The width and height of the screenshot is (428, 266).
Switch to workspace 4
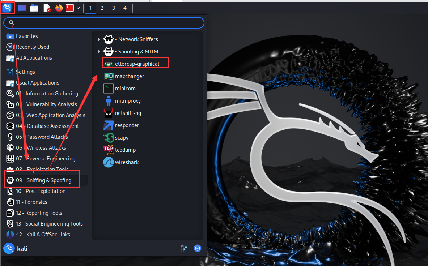click(125, 8)
